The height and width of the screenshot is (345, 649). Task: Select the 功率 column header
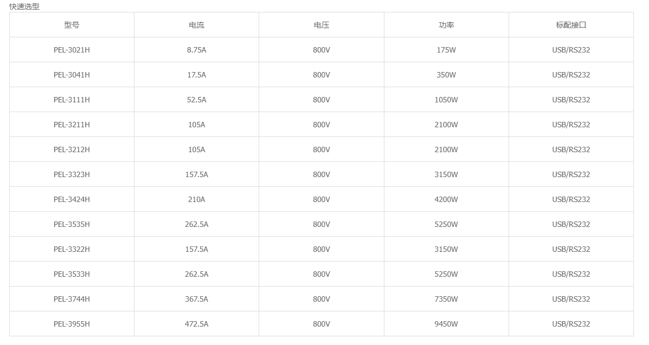(x=446, y=25)
